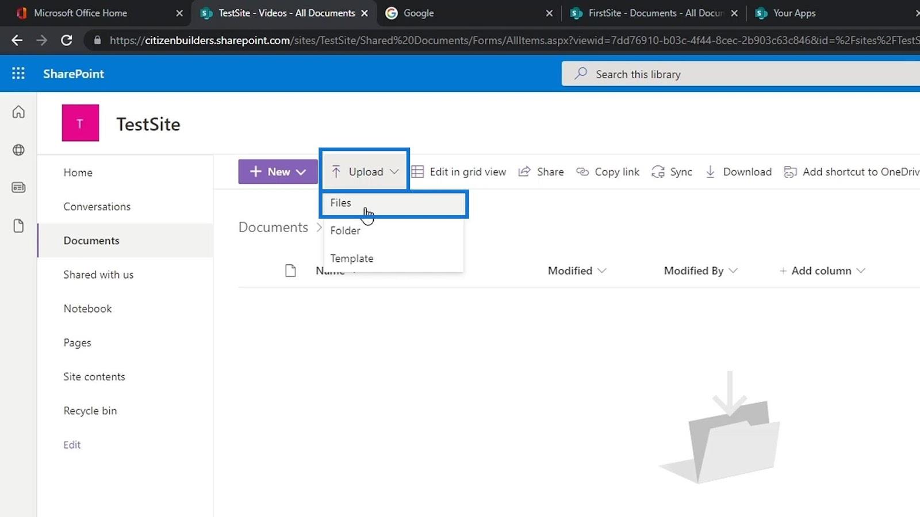Open Conversations in site navigation
920x517 pixels.
click(97, 206)
